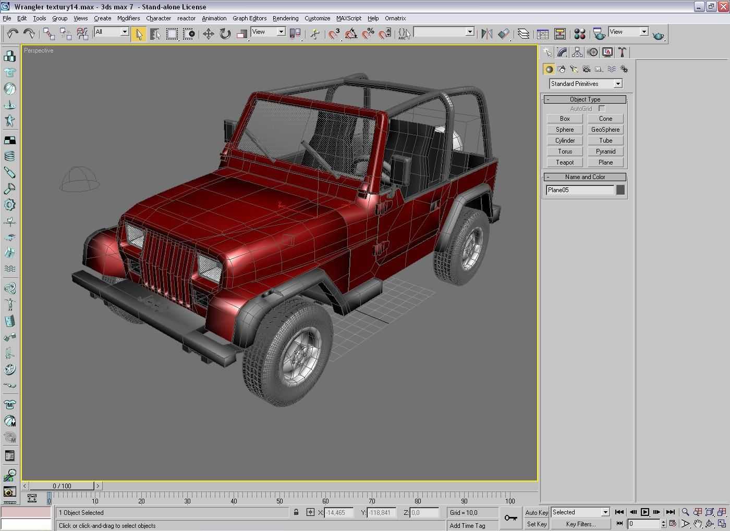The width and height of the screenshot is (730, 531).
Task: Select the Select and Scale tool
Action: [241, 34]
